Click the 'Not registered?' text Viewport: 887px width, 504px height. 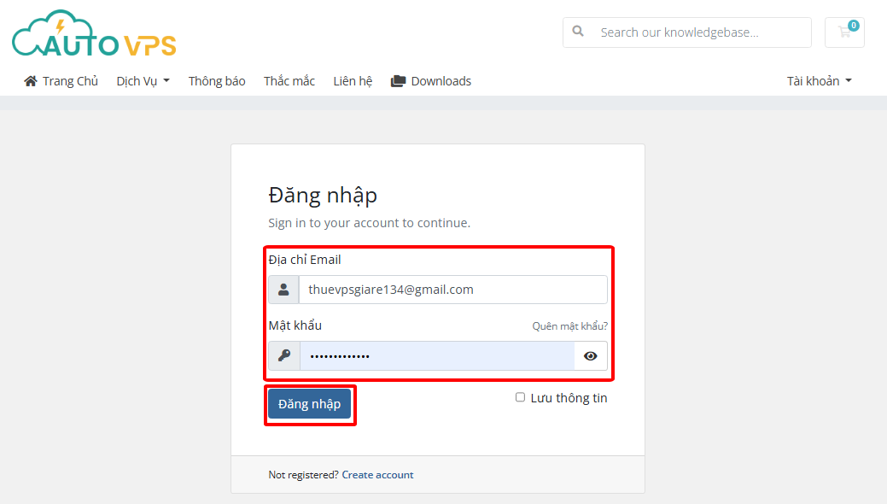[303, 475]
